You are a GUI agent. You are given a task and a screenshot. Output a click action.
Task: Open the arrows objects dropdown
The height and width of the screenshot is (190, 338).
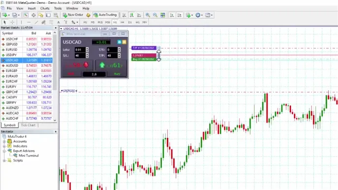point(75,22)
